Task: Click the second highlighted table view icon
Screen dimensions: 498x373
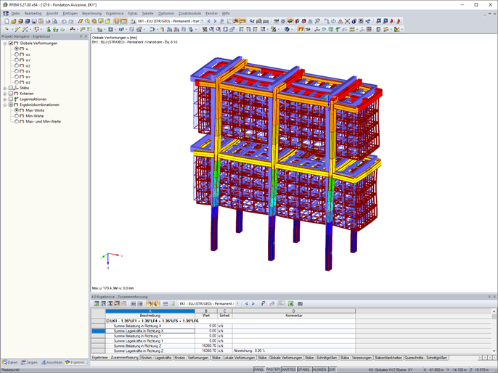Action: pos(123,21)
